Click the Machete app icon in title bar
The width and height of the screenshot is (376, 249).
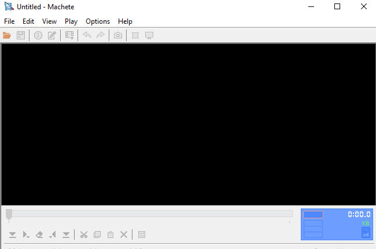(x=9, y=6)
